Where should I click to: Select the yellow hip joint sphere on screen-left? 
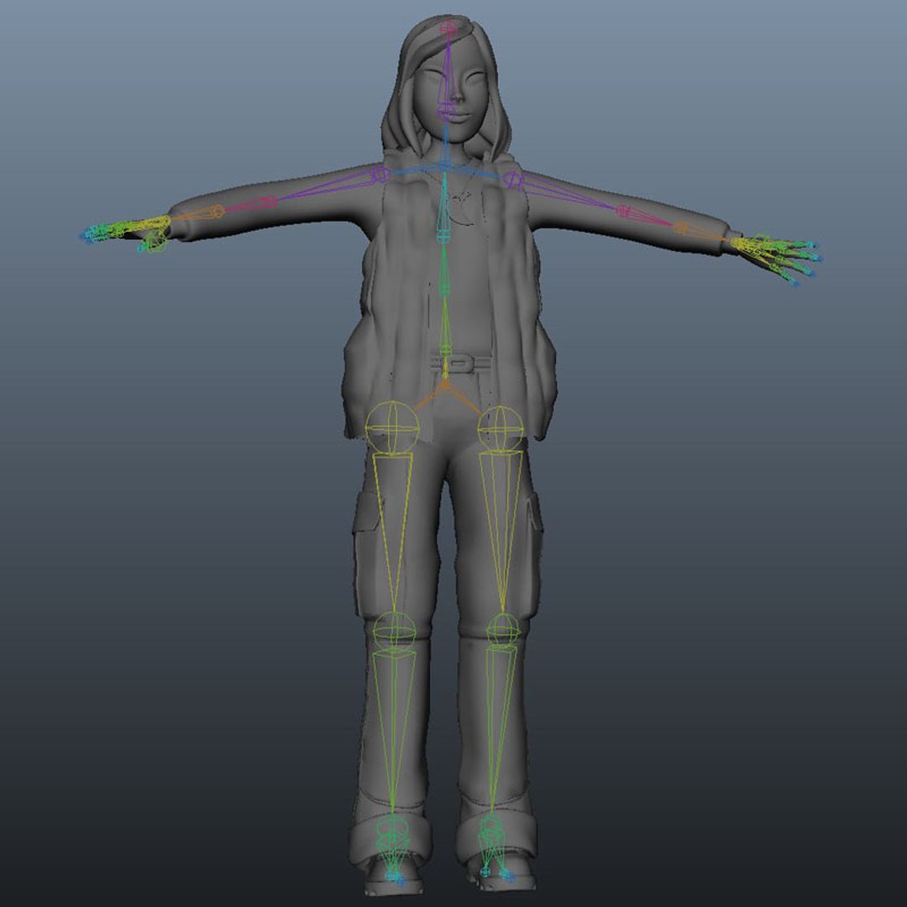[392, 428]
